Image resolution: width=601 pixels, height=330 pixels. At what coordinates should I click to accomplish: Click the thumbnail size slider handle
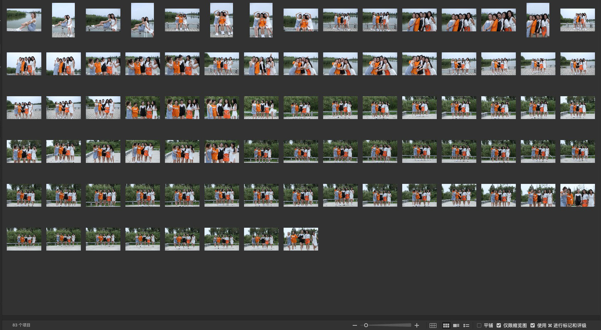366,325
